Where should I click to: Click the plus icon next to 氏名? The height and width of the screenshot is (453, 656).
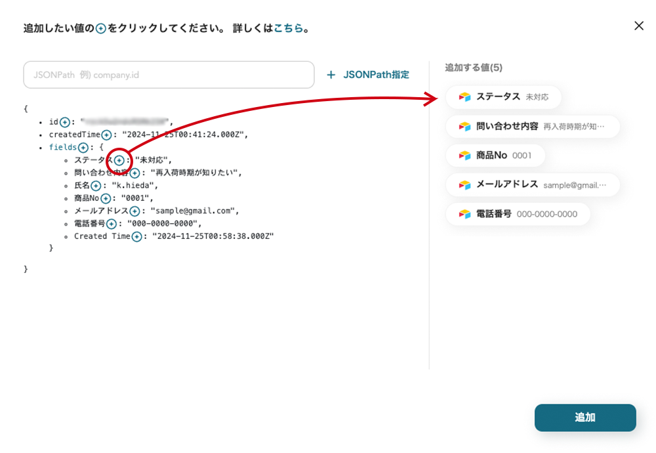(x=96, y=186)
